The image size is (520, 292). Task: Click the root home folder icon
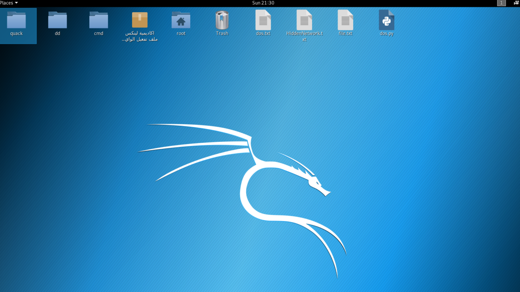pyautogui.click(x=181, y=20)
